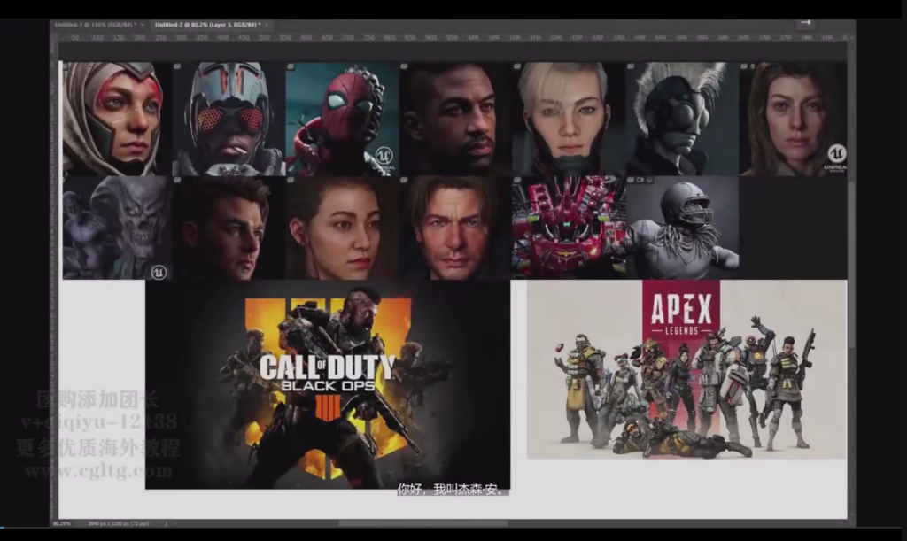This screenshot has width=907, height=541.
Task: Switch to the Untitled-1 document tab
Action: click(x=96, y=25)
